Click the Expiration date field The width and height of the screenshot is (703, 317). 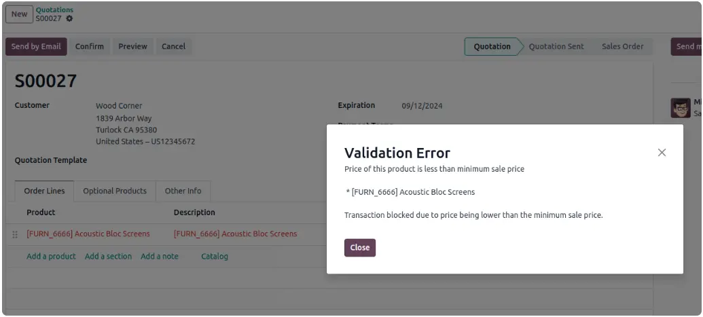point(422,106)
